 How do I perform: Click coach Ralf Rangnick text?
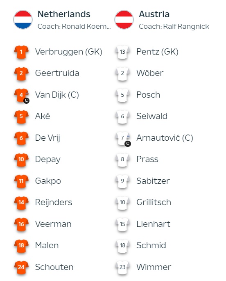(x=174, y=26)
